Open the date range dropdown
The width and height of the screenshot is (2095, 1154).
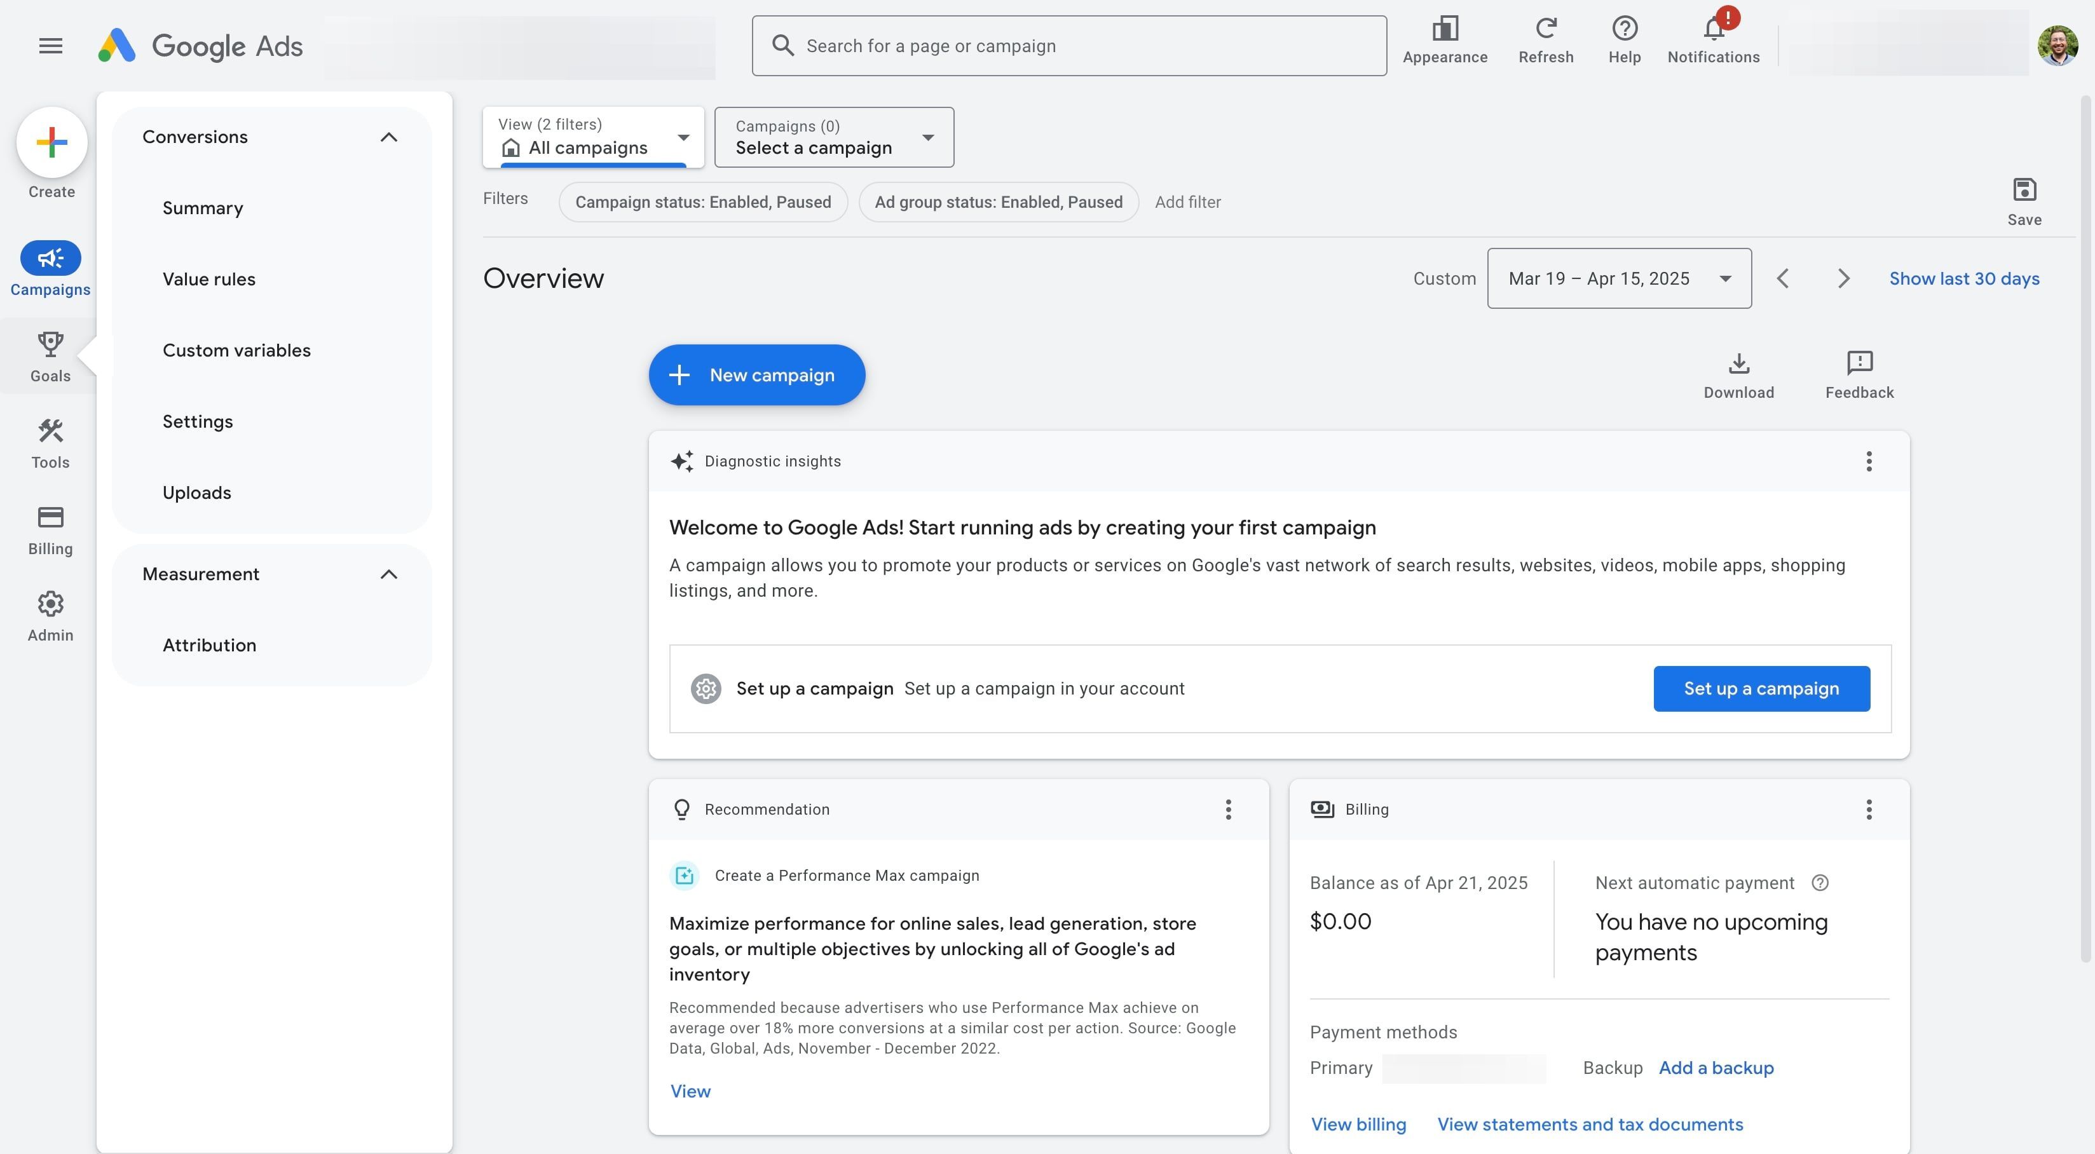[1619, 278]
